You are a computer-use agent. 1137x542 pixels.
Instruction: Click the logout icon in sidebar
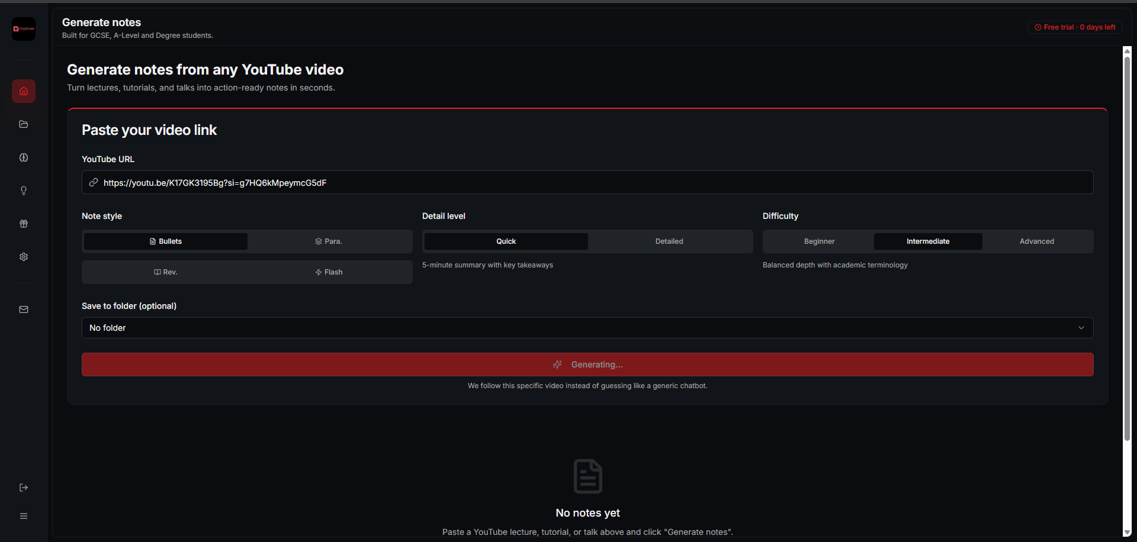tap(24, 488)
